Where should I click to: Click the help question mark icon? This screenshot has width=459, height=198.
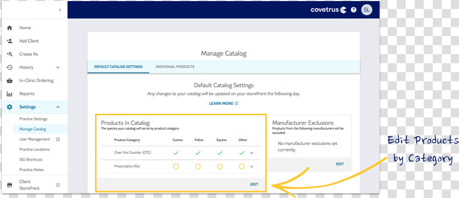click(354, 10)
